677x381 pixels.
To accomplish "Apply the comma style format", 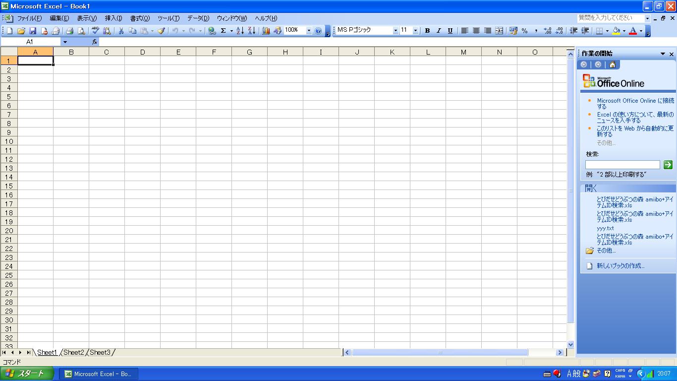I will pyautogui.click(x=536, y=31).
